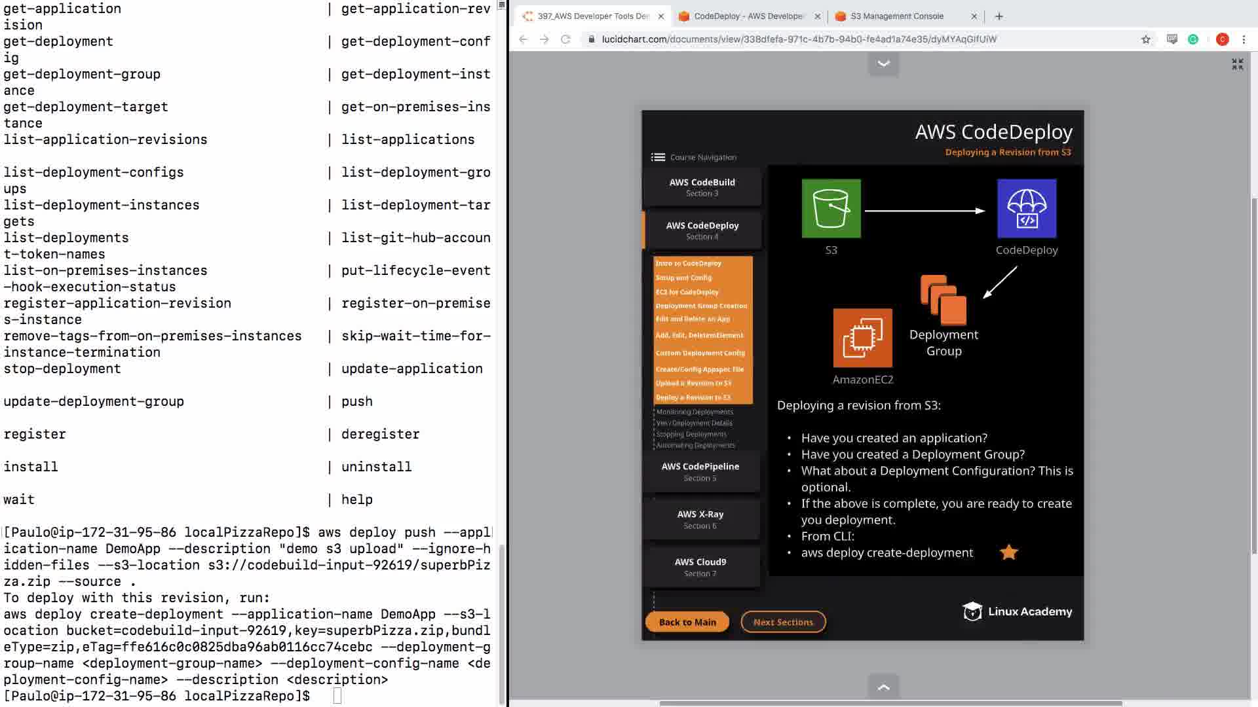Expand the bottom chevron-up panel

click(x=883, y=687)
